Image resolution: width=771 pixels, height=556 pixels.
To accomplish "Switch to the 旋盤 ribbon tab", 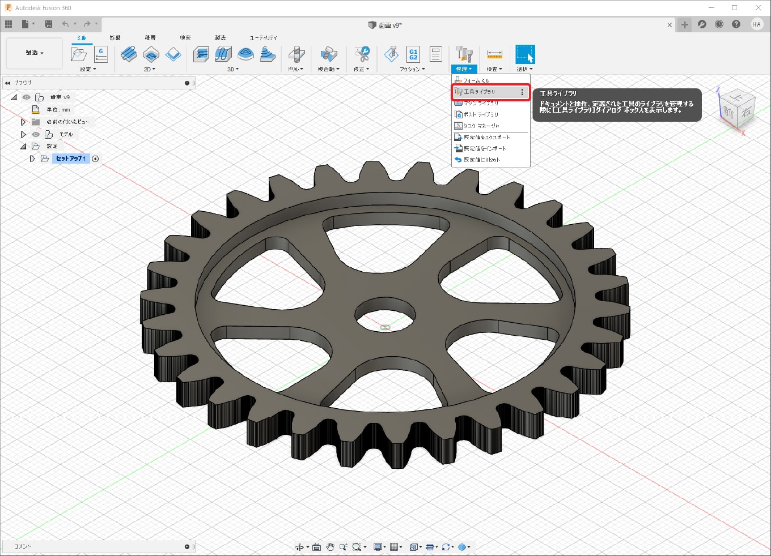I will 115,38.
